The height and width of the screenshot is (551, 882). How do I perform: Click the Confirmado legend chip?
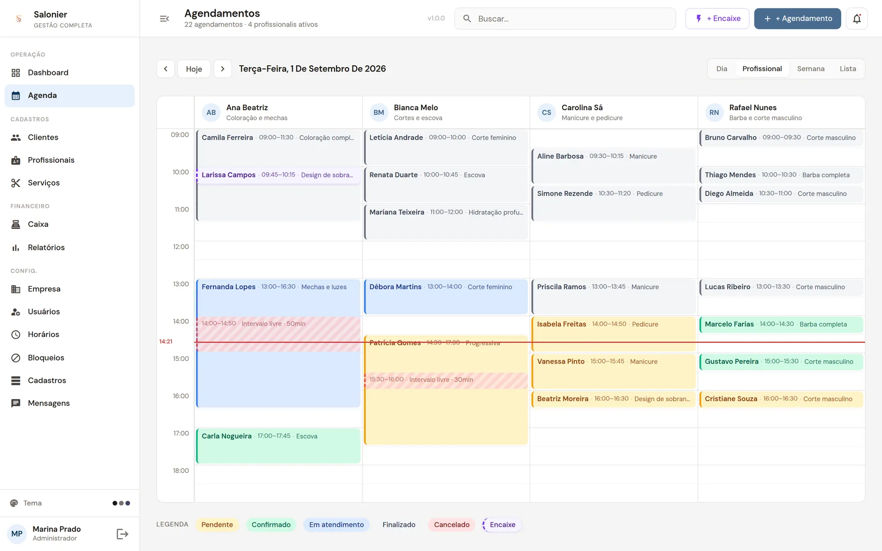271,525
